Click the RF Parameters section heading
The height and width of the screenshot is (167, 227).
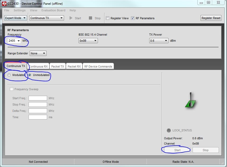click(18, 30)
